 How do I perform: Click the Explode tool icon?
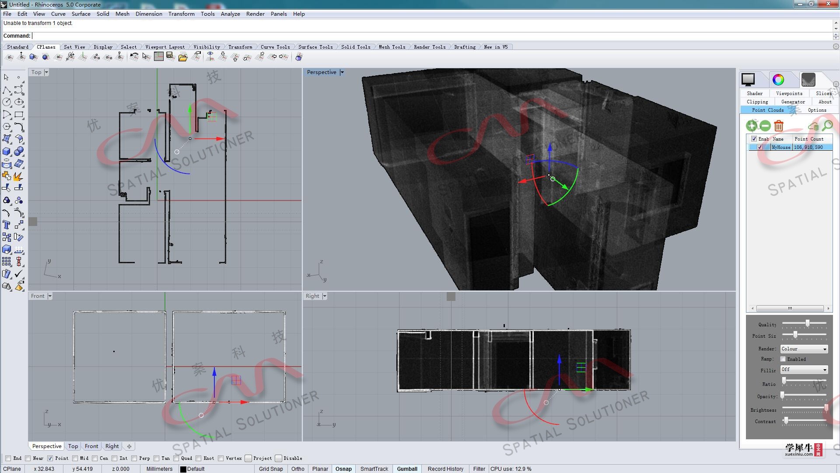point(19,176)
